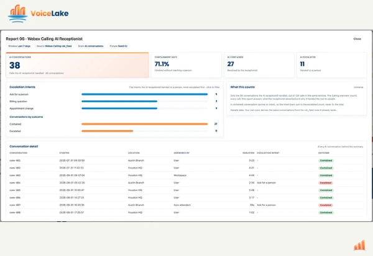
Task: Open conversation conv-004 row
Action: [x=186, y=183]
